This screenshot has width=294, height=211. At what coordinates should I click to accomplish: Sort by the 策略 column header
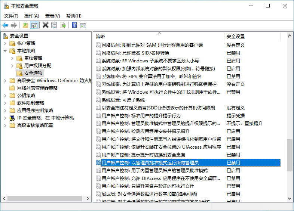coord(159,37)
